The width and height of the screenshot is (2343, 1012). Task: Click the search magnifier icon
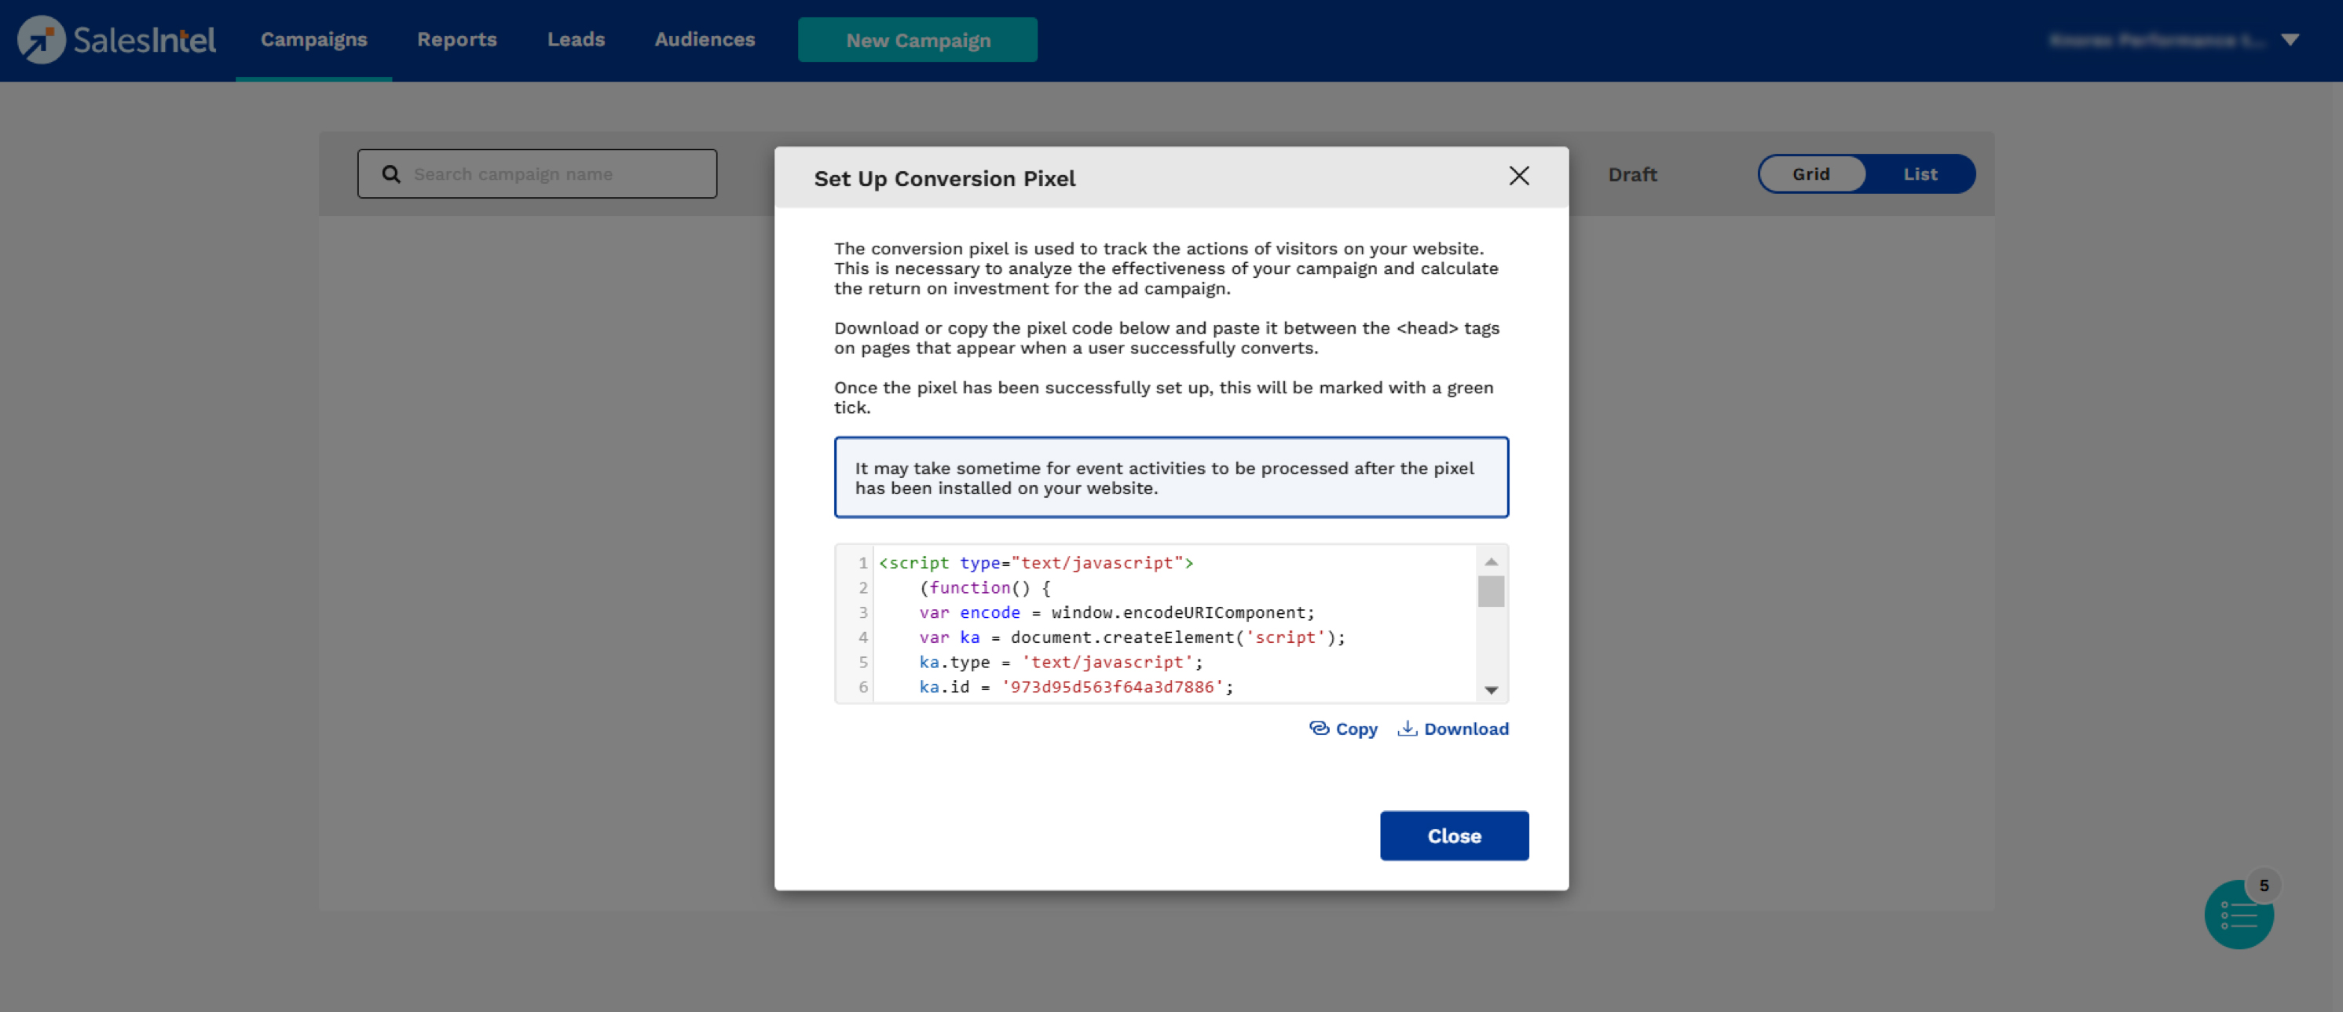(391, 174)
